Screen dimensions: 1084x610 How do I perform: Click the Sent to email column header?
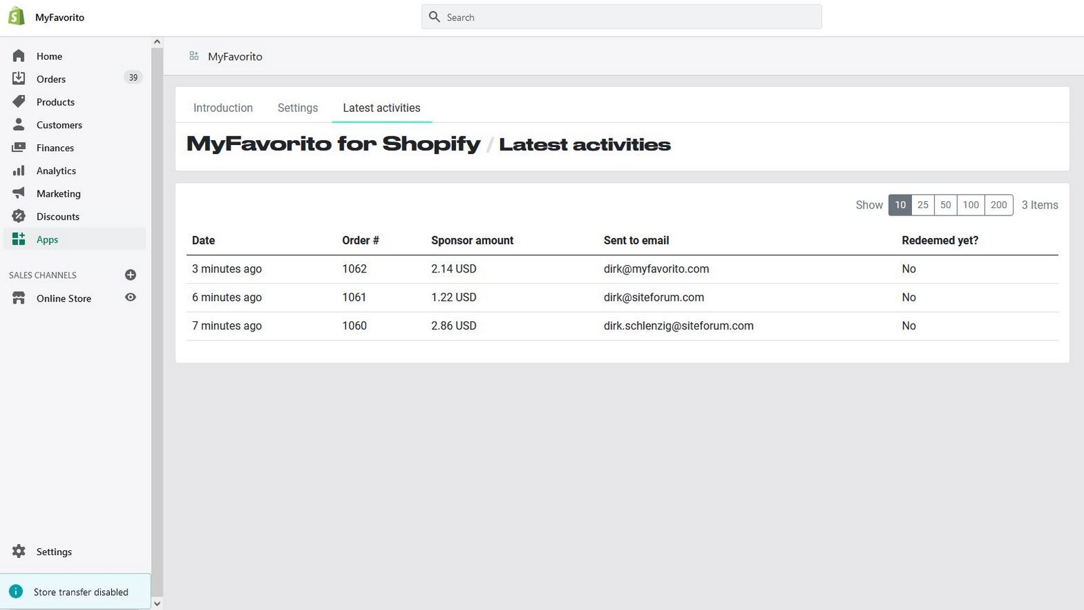coord(636,240)
